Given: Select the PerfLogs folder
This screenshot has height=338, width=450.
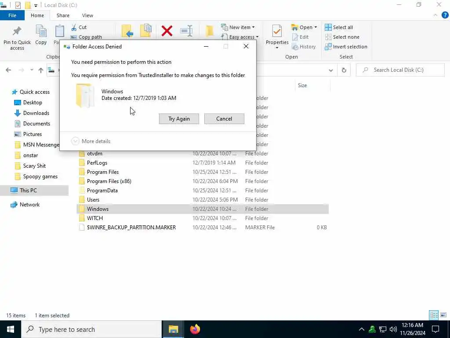Looking at the screenshot, I should 203,163.
